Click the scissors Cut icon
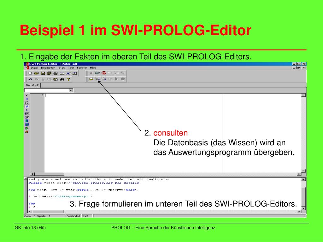The width and height of the screenshot is (323, 242). tap(43, 79)
